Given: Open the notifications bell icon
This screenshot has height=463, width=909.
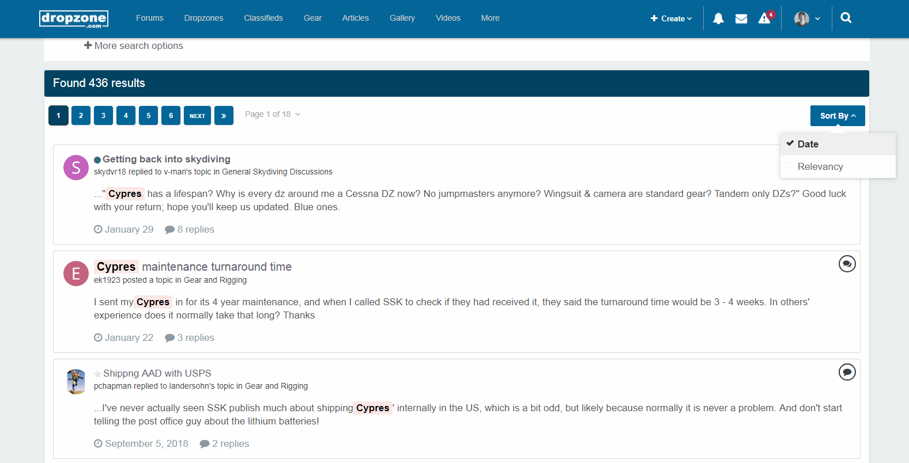Looking at the screenshot, I should coord(718,18).
